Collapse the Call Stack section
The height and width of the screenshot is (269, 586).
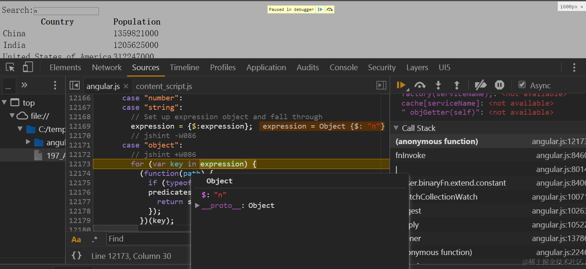[396, 128]
